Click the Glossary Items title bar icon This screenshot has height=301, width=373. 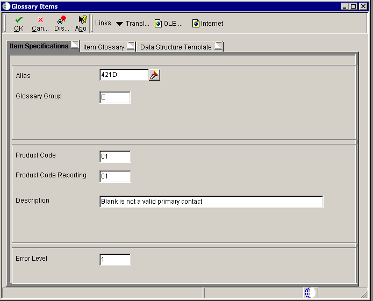coord(6,6)
